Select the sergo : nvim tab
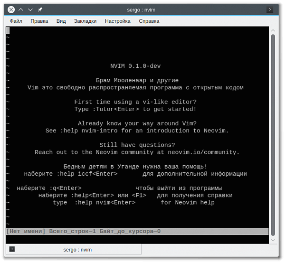 [74, 250]
